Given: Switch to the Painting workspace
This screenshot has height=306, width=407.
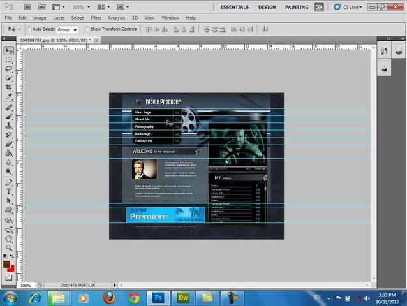Looking at the screenshot, I should [297, 7].
